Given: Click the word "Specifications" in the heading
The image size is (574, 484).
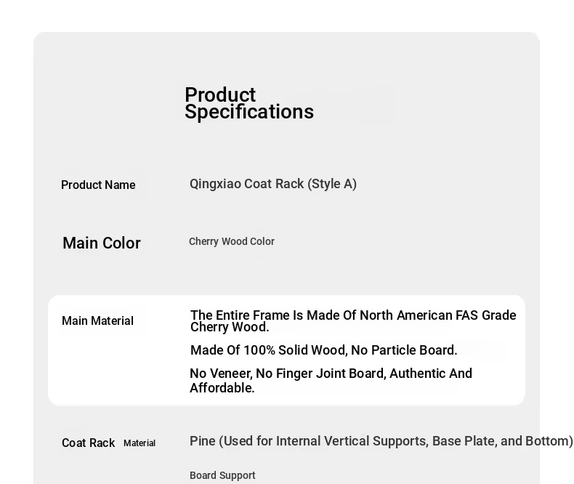Looking at the screenshot, I should pos(249,112).
